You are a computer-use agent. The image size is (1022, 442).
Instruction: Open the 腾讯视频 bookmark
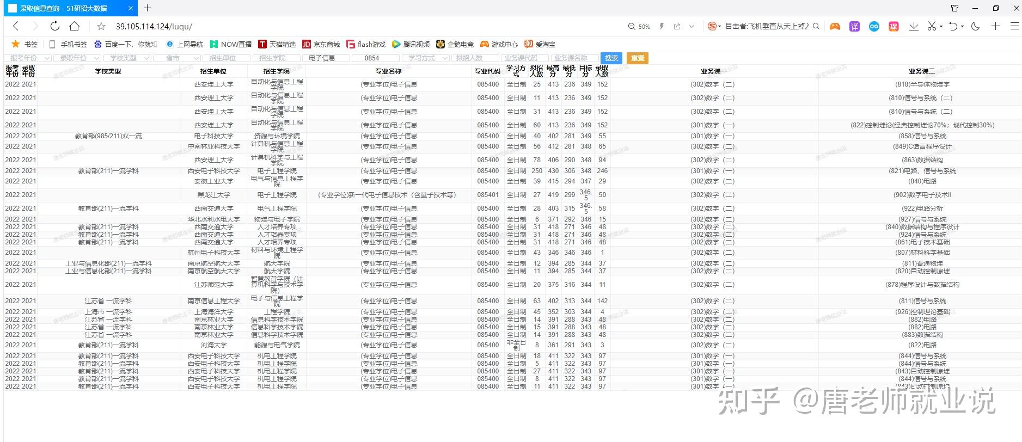(411, 44)
